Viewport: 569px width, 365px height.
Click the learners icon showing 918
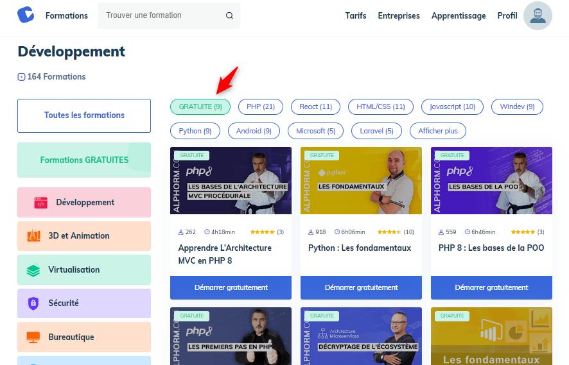pyautogui.click(x=311, y=232)
